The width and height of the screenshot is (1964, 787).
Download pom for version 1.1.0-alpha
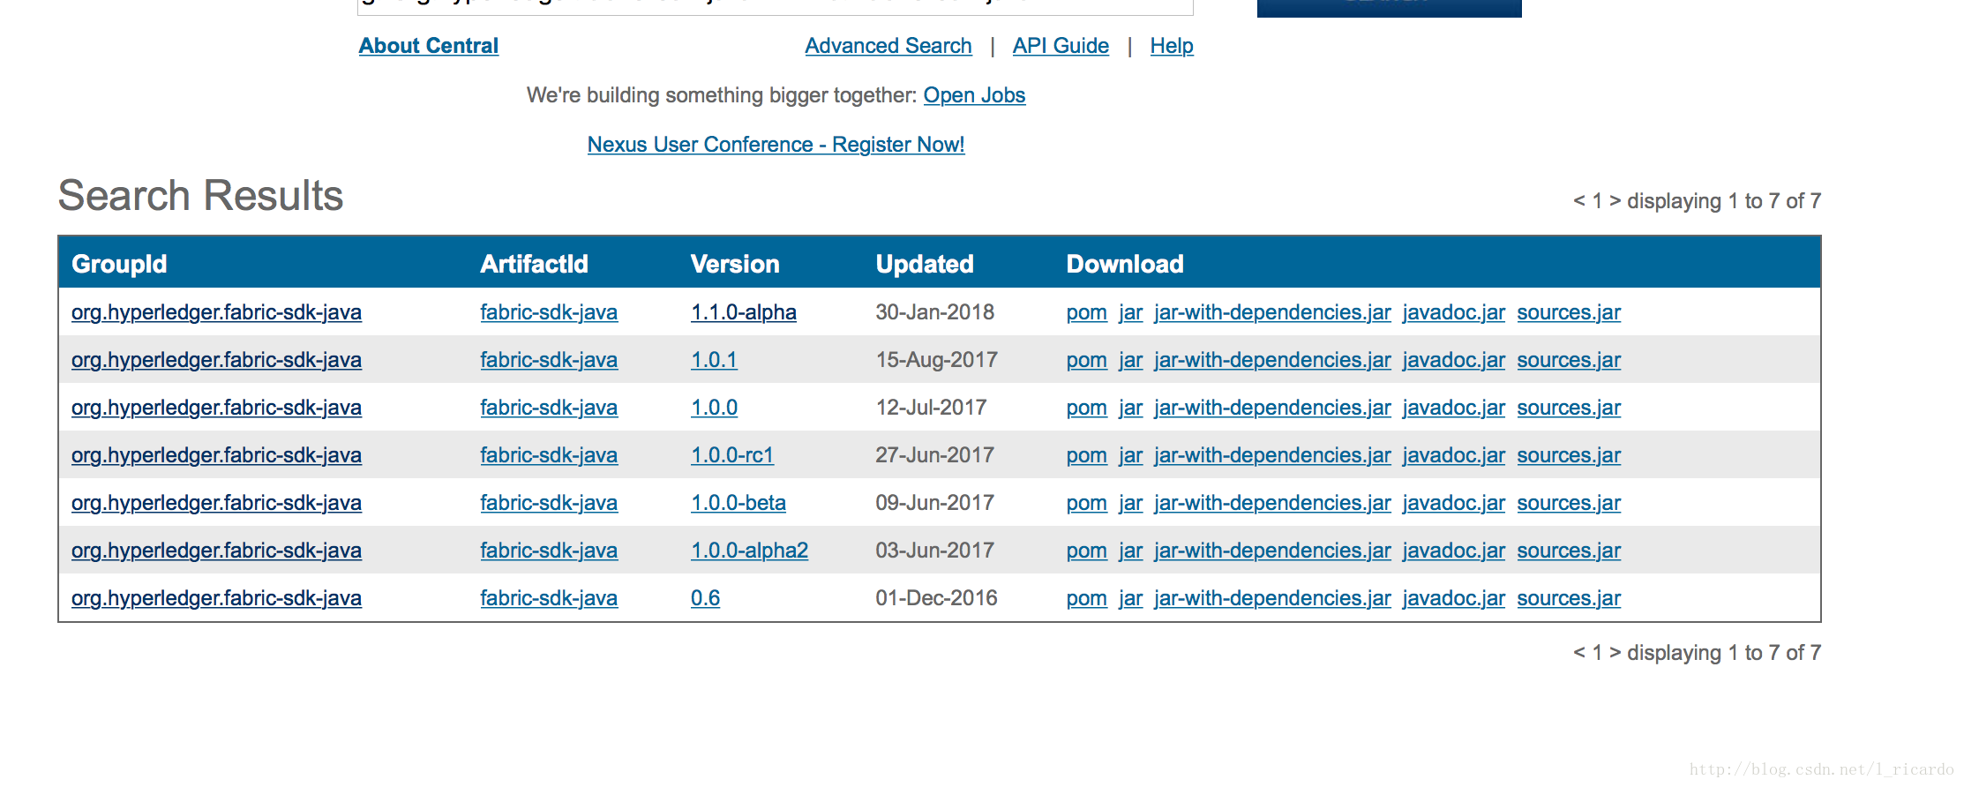pyautogui.click(x=1086, y=312)
